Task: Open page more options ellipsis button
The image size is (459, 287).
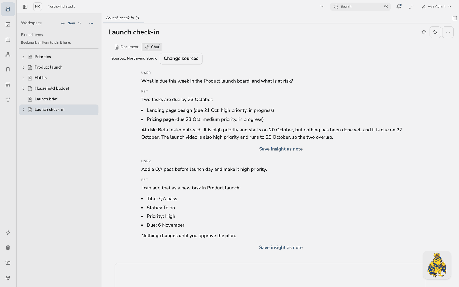Action: (x=448, y=32)
